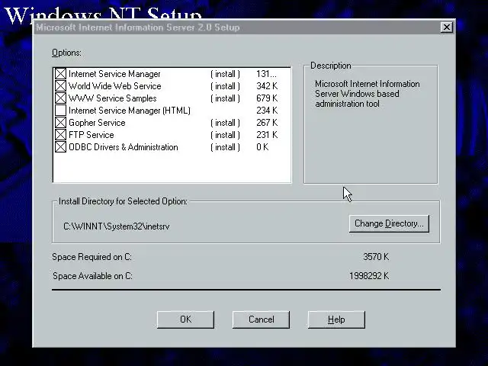Click the Options label
The width and height of the screenshot is (488, 366).
pyautogui.click(x=66, y=53)
